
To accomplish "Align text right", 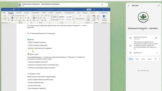I will point(39,18).
